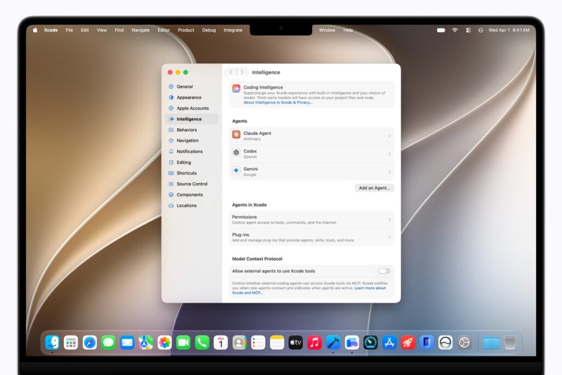Open Behaviors settings in the sidebar
This screenshot has height=375, width=562.
coord(192,130)
